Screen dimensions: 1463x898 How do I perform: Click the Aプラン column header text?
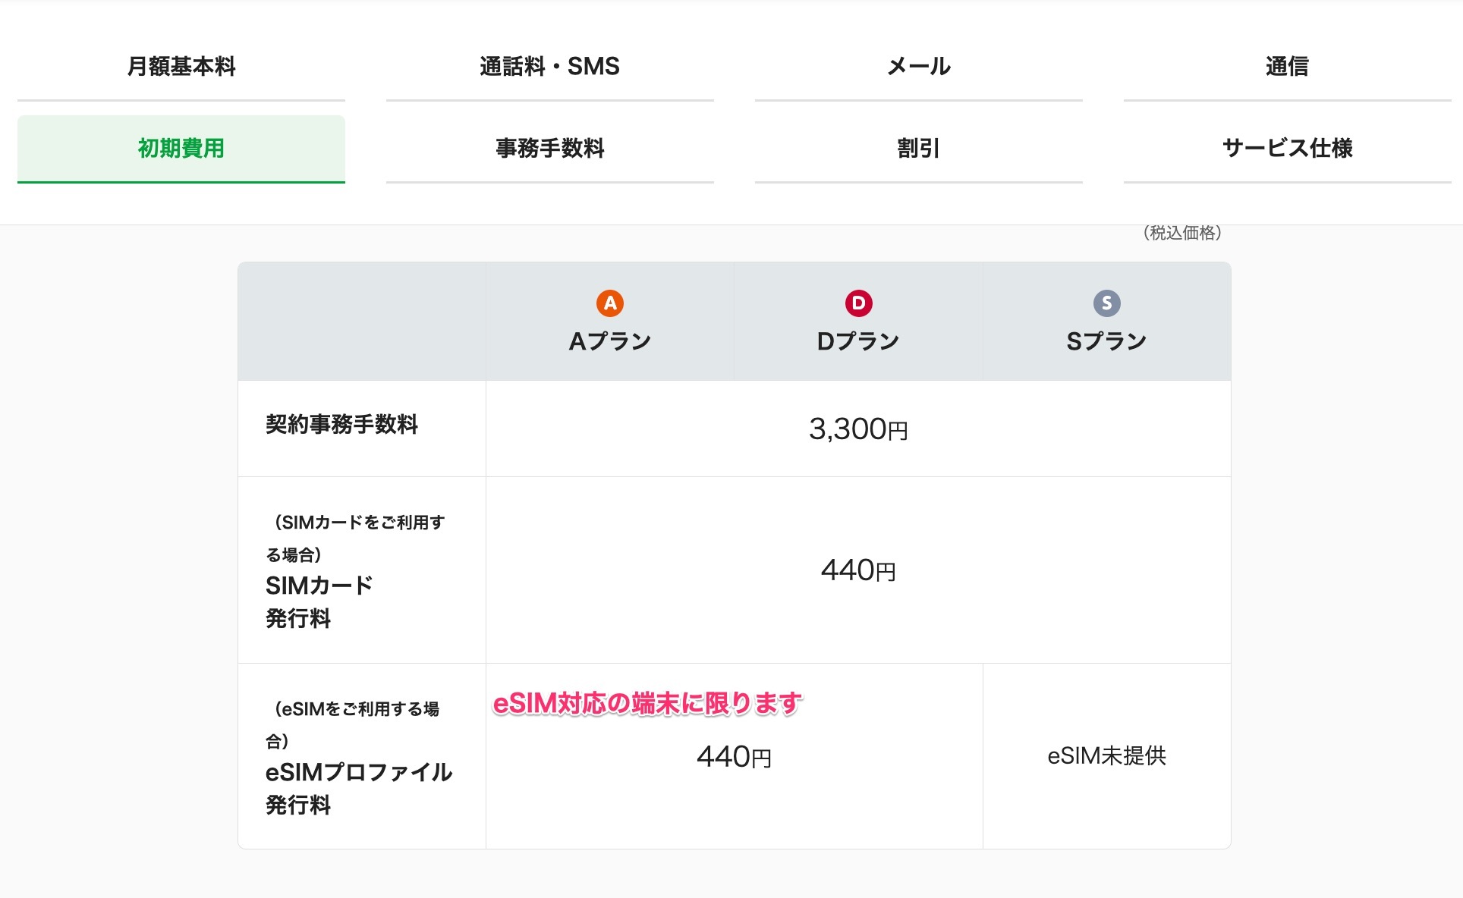coord(609,341)
